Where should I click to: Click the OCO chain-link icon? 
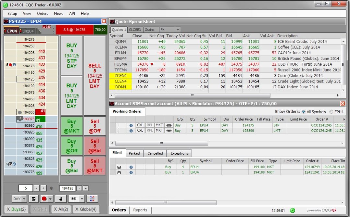[74, 199]
